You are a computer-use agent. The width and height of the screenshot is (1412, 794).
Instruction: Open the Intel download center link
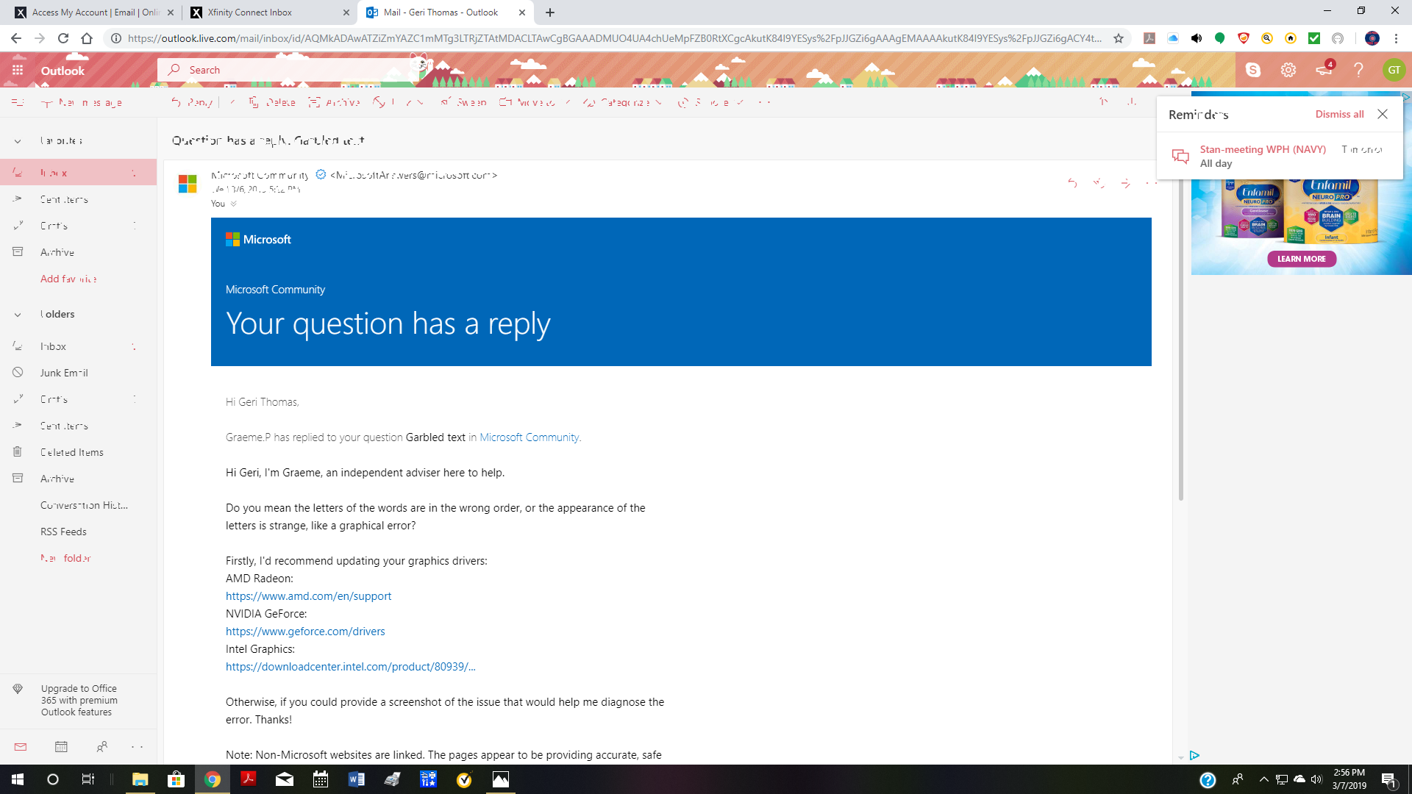click(x=351, y=667)
